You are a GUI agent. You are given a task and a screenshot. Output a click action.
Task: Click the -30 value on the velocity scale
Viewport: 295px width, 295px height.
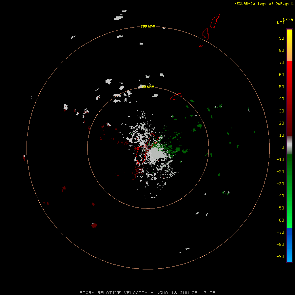(280, 184)
